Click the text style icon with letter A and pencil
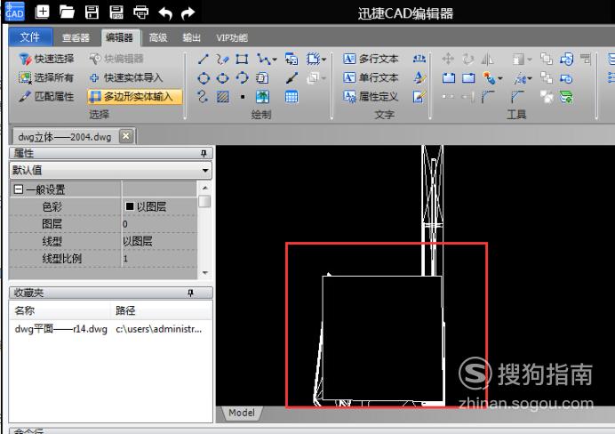Viewport: 615px width, 434px height. pos(419,77)
